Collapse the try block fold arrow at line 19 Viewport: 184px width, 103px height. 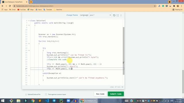[x=29, y=50]
